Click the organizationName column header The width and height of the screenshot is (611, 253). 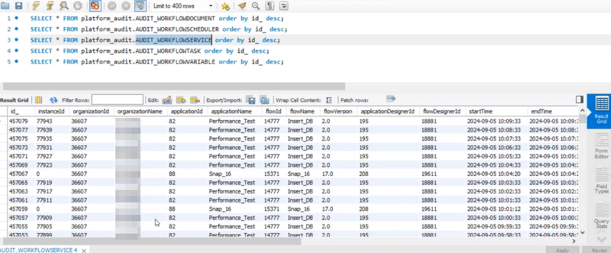tap(140, 111)
